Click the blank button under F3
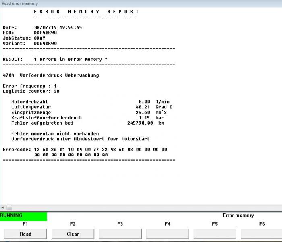 pos(120,234)
